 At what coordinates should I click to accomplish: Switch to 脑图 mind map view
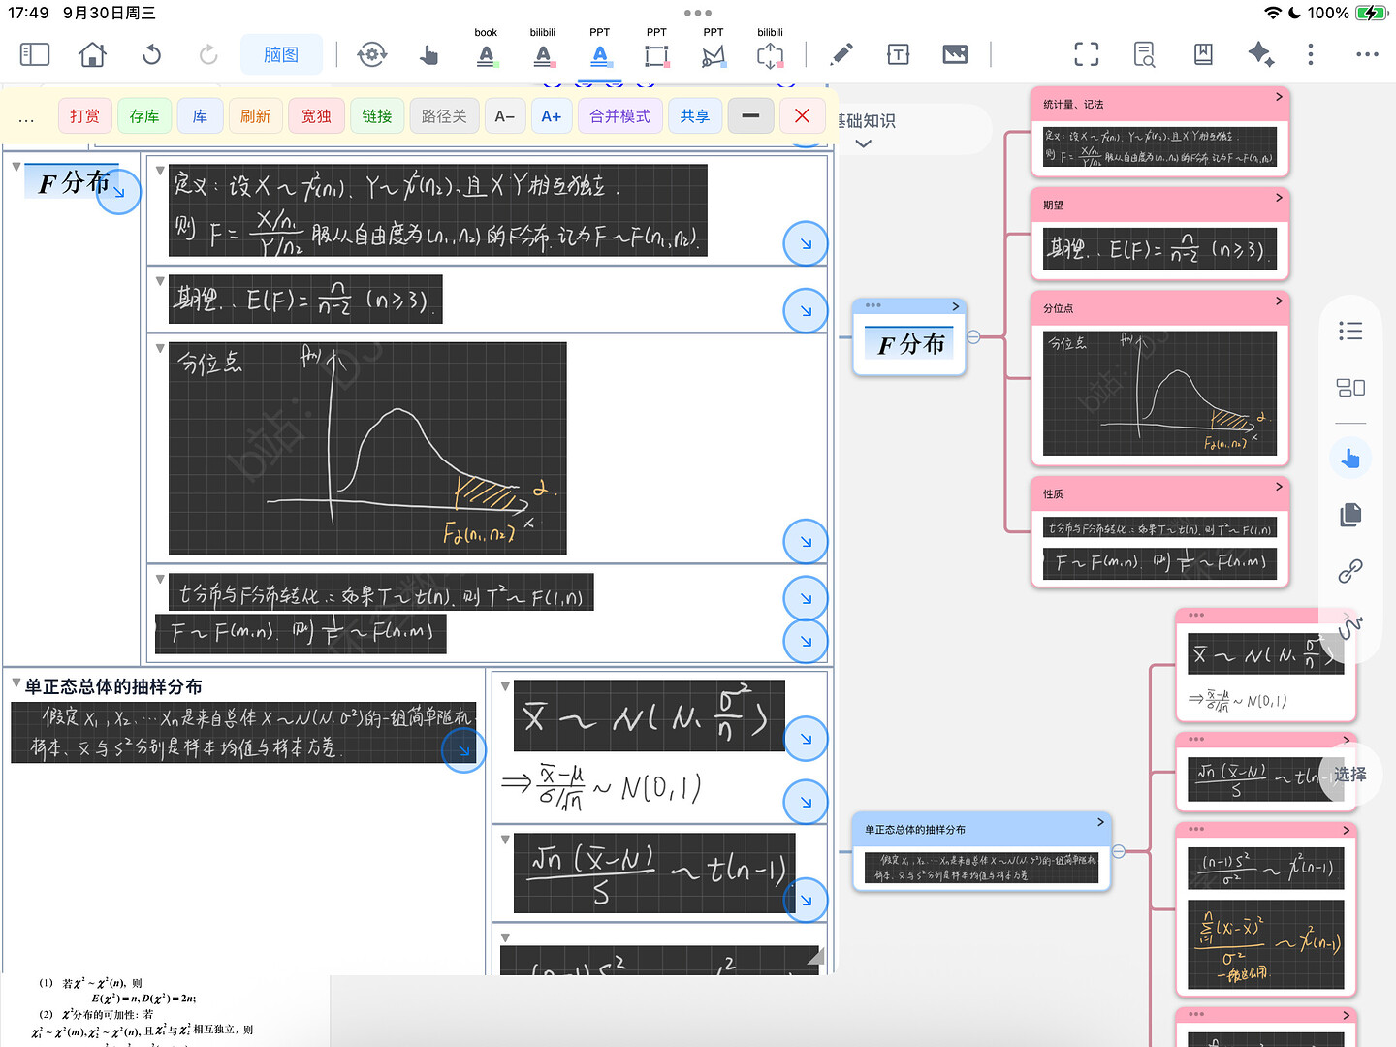tap(281, 55)
